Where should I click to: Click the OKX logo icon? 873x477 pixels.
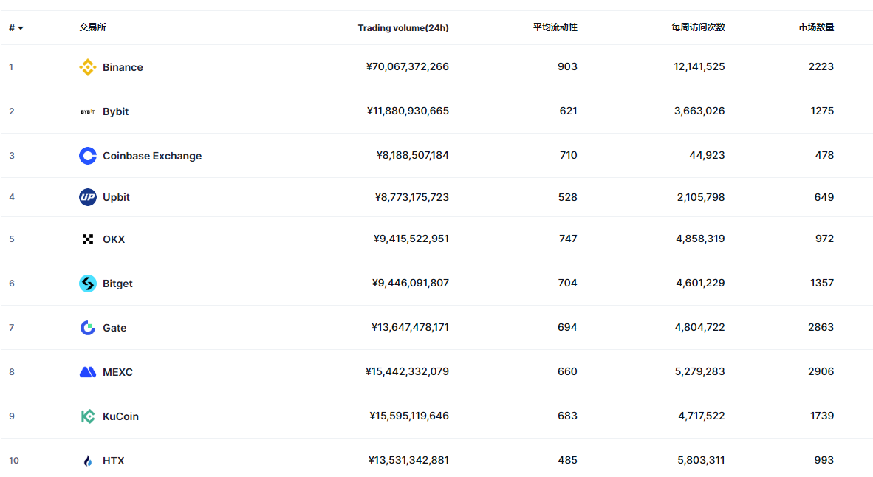pos(88,239)
